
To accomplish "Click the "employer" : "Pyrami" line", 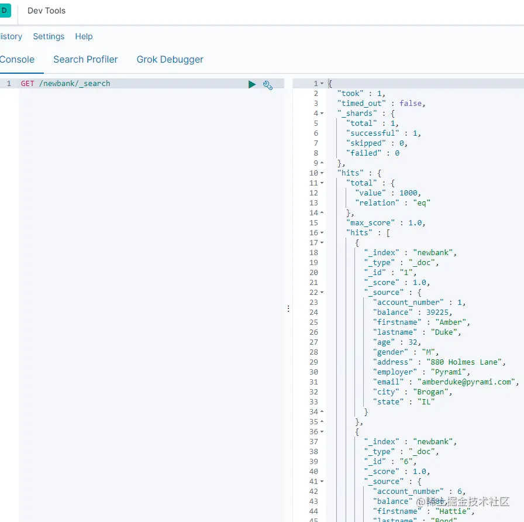I will pyautogui.click(x=422, y=372).
